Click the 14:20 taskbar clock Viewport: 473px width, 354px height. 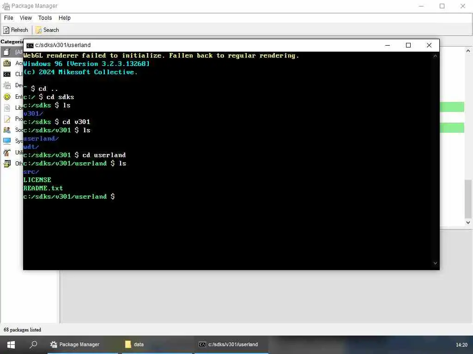pos(461,345)
